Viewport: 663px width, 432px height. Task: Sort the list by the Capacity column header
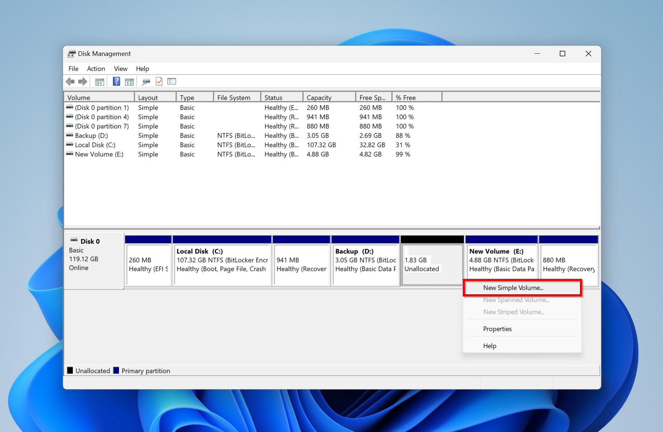(x=319, y=98)
